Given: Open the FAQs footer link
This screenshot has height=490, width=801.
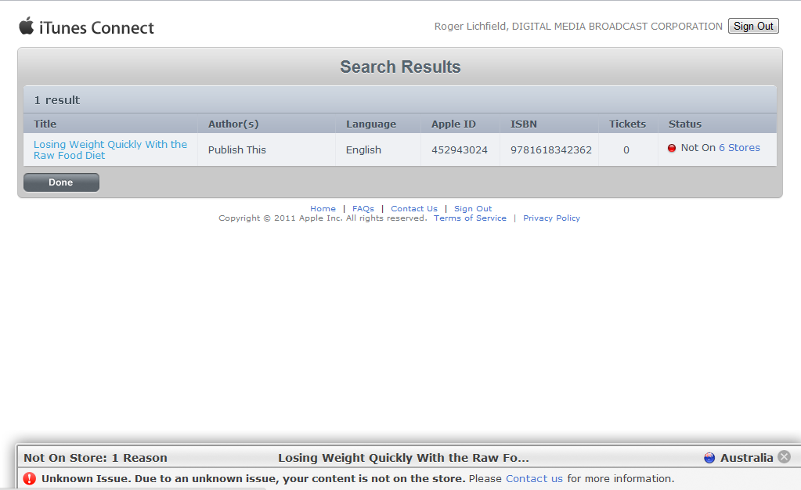Looking at the screenshot, I should click(x=363, y=208).
